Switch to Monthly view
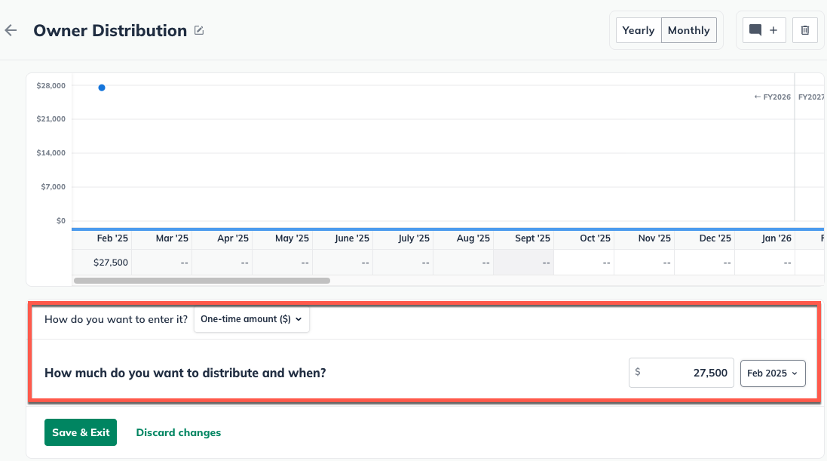The image size is (827, 461). [688, 30]
